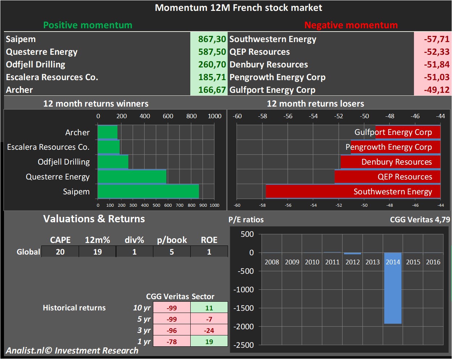Select the value 867,30
Viewport: 452px width, 359px height.
pyautogui.click(x=212, y=39)
